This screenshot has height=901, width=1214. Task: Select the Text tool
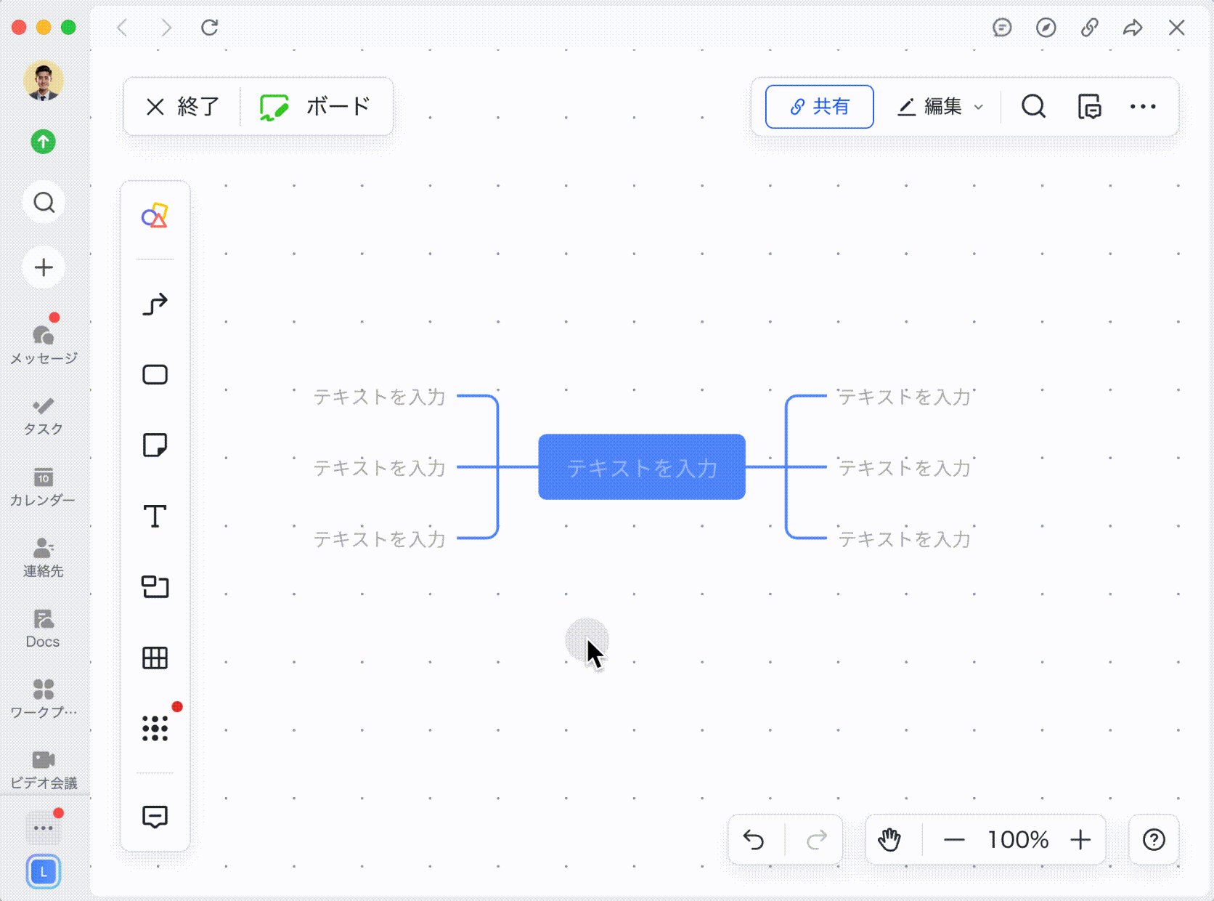[x=155, y=516]
